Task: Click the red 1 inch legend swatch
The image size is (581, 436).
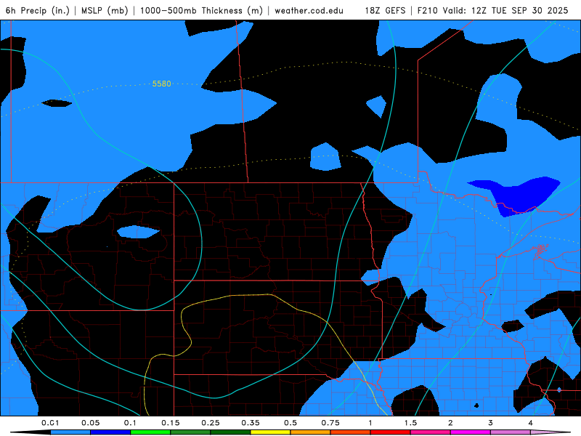Action: [x=391, y=432]
